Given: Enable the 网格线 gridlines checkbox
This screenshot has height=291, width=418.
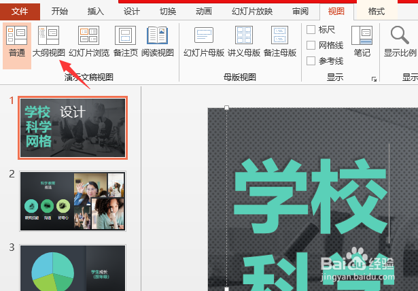Looking at the screenshot, I should [311, 45].
